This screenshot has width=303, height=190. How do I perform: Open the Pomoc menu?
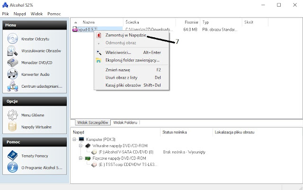(x=54, y=14)
